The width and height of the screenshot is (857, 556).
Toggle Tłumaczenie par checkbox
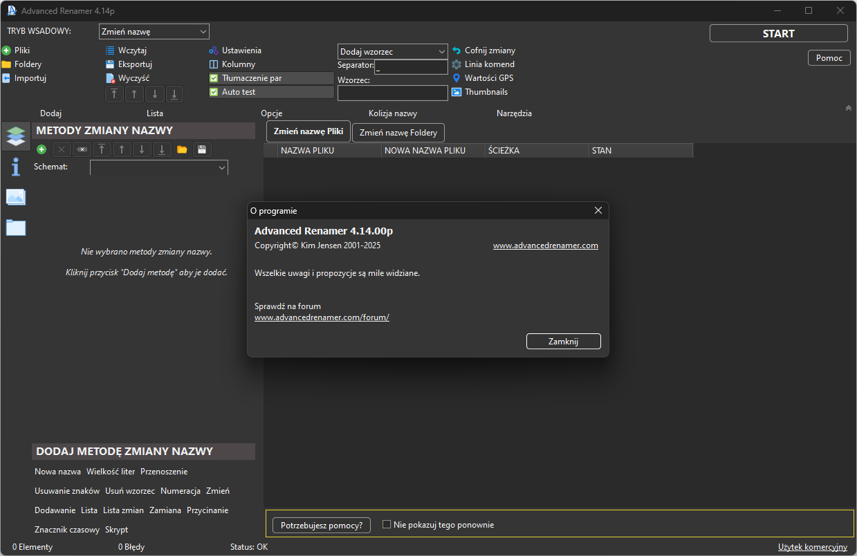pyautogui.click(x=214, y=78)
